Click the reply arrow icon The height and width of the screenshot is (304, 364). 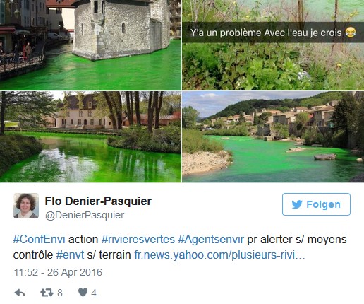pyautogui.click(x=20, y=293)
